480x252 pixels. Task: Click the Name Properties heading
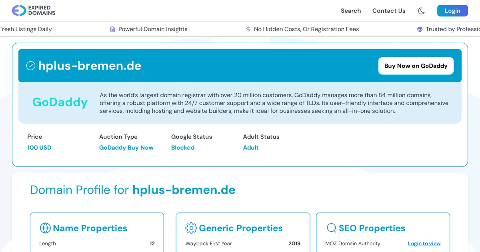click(x=90, y=228)
